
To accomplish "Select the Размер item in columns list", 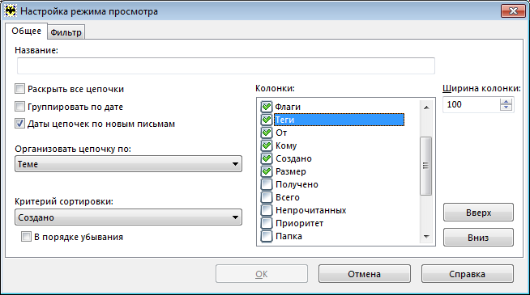I will [291, 171].
